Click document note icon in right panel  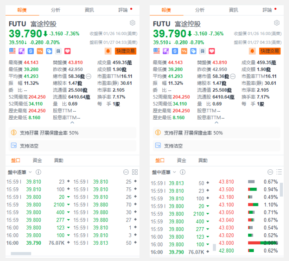203,51
